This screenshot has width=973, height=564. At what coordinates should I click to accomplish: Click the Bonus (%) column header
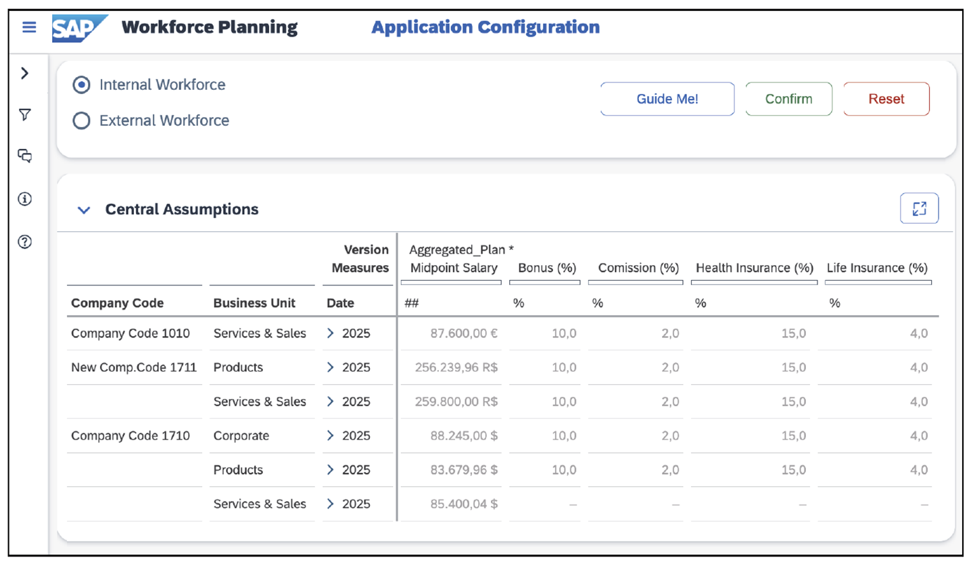[547, 268]
